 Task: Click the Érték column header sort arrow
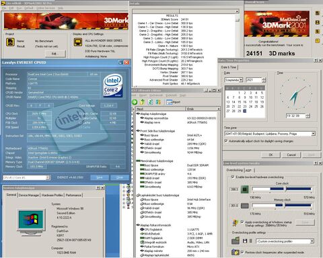point(218,109)
